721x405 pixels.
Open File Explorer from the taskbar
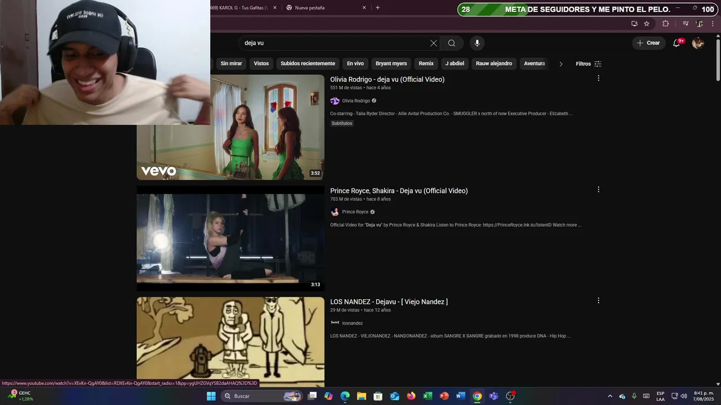[x=361, y=396]
